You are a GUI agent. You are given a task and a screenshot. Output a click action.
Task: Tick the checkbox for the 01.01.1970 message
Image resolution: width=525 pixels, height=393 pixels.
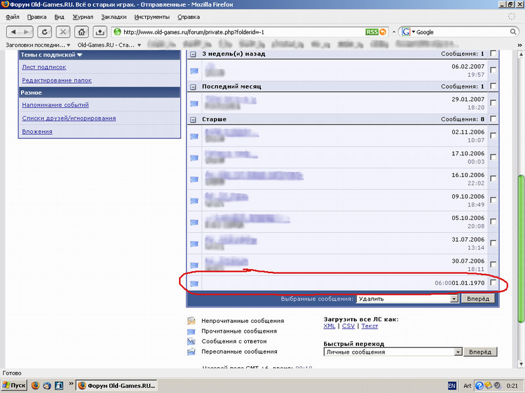click(493, 283)
